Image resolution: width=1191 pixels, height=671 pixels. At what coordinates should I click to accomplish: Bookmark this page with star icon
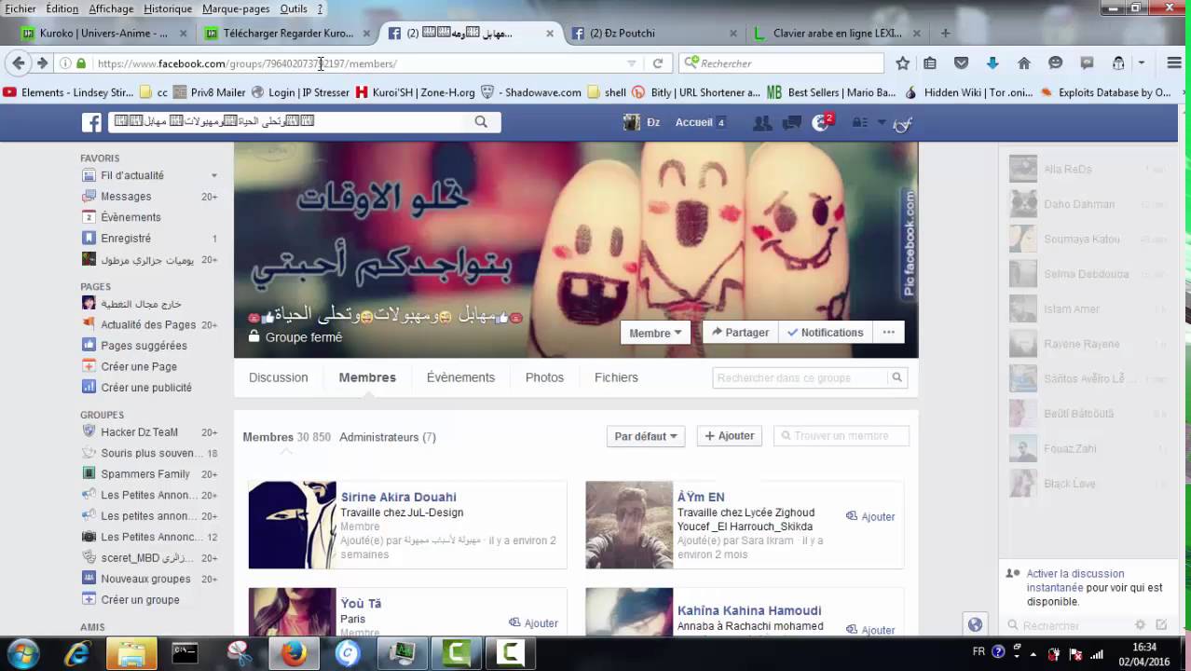(x=902, y=63)
